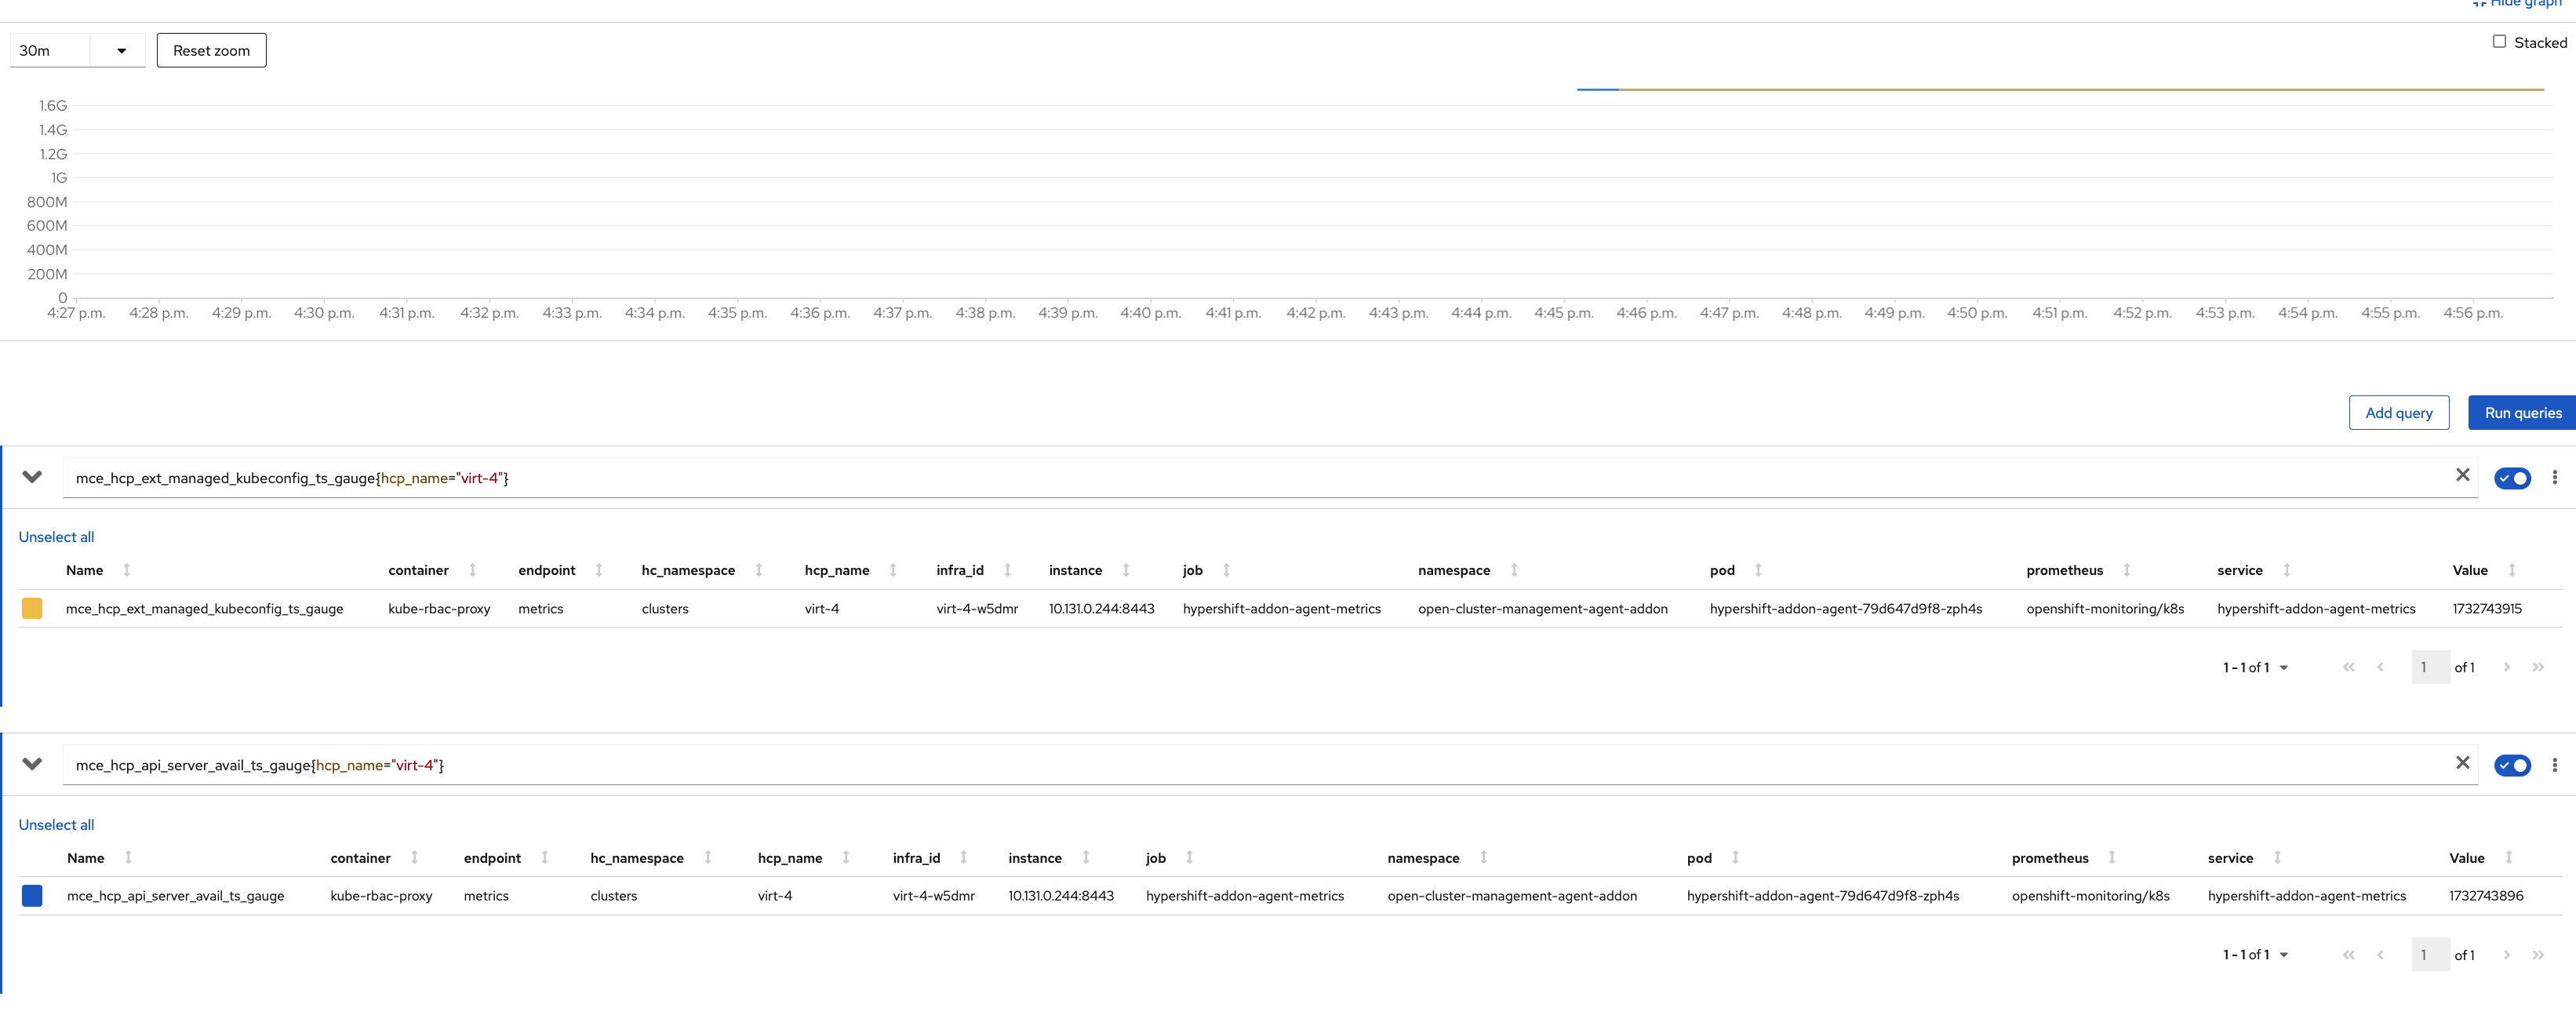Enable the Stacked checkbox
This screenshot has height=1015, width=2576.
click(2499, 42)
